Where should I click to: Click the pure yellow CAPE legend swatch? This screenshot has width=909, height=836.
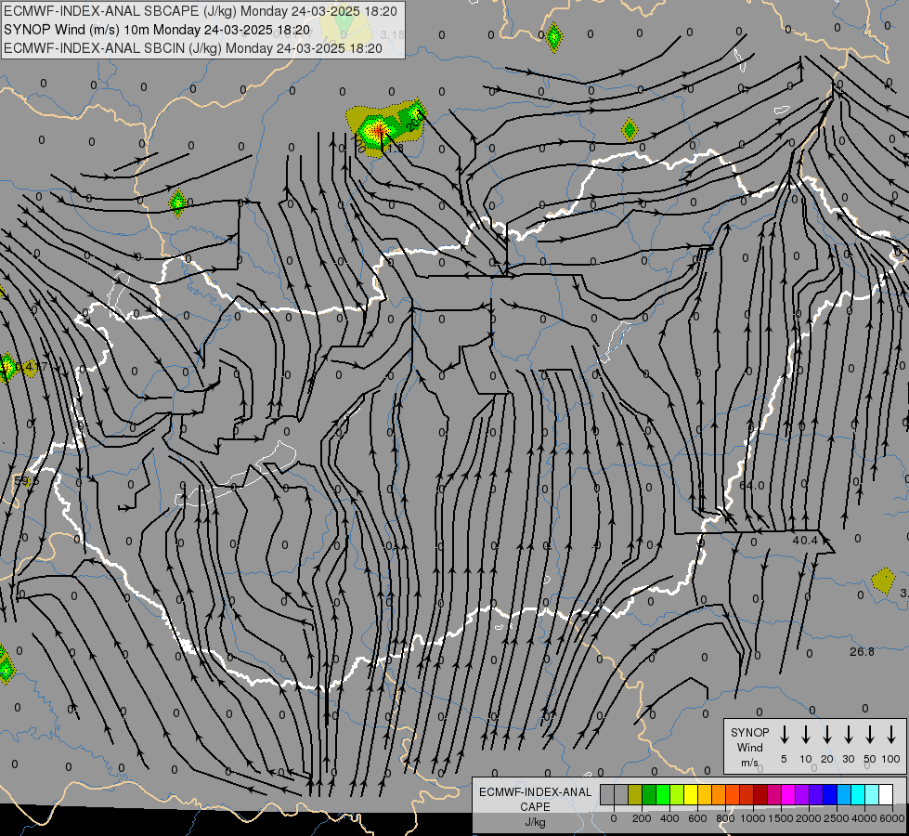point(691,794)
